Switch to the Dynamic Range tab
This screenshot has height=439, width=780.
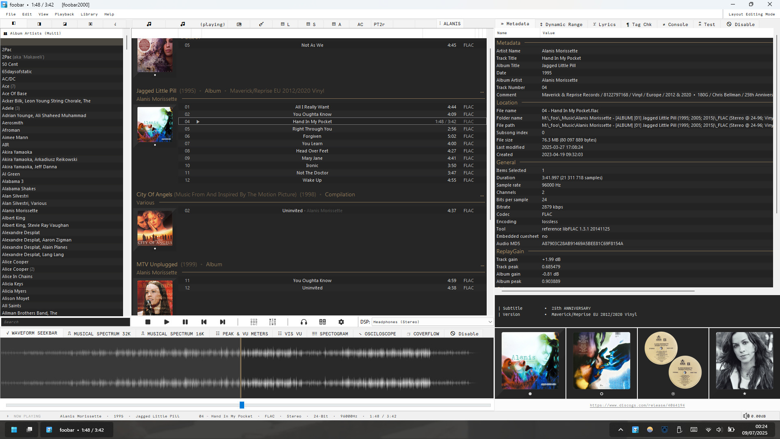coord(561,24)
